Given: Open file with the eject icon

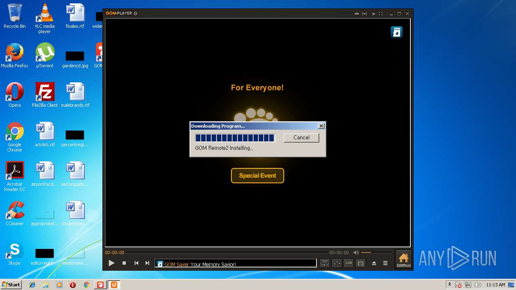Looking at the screenshot, I should 374,263.
